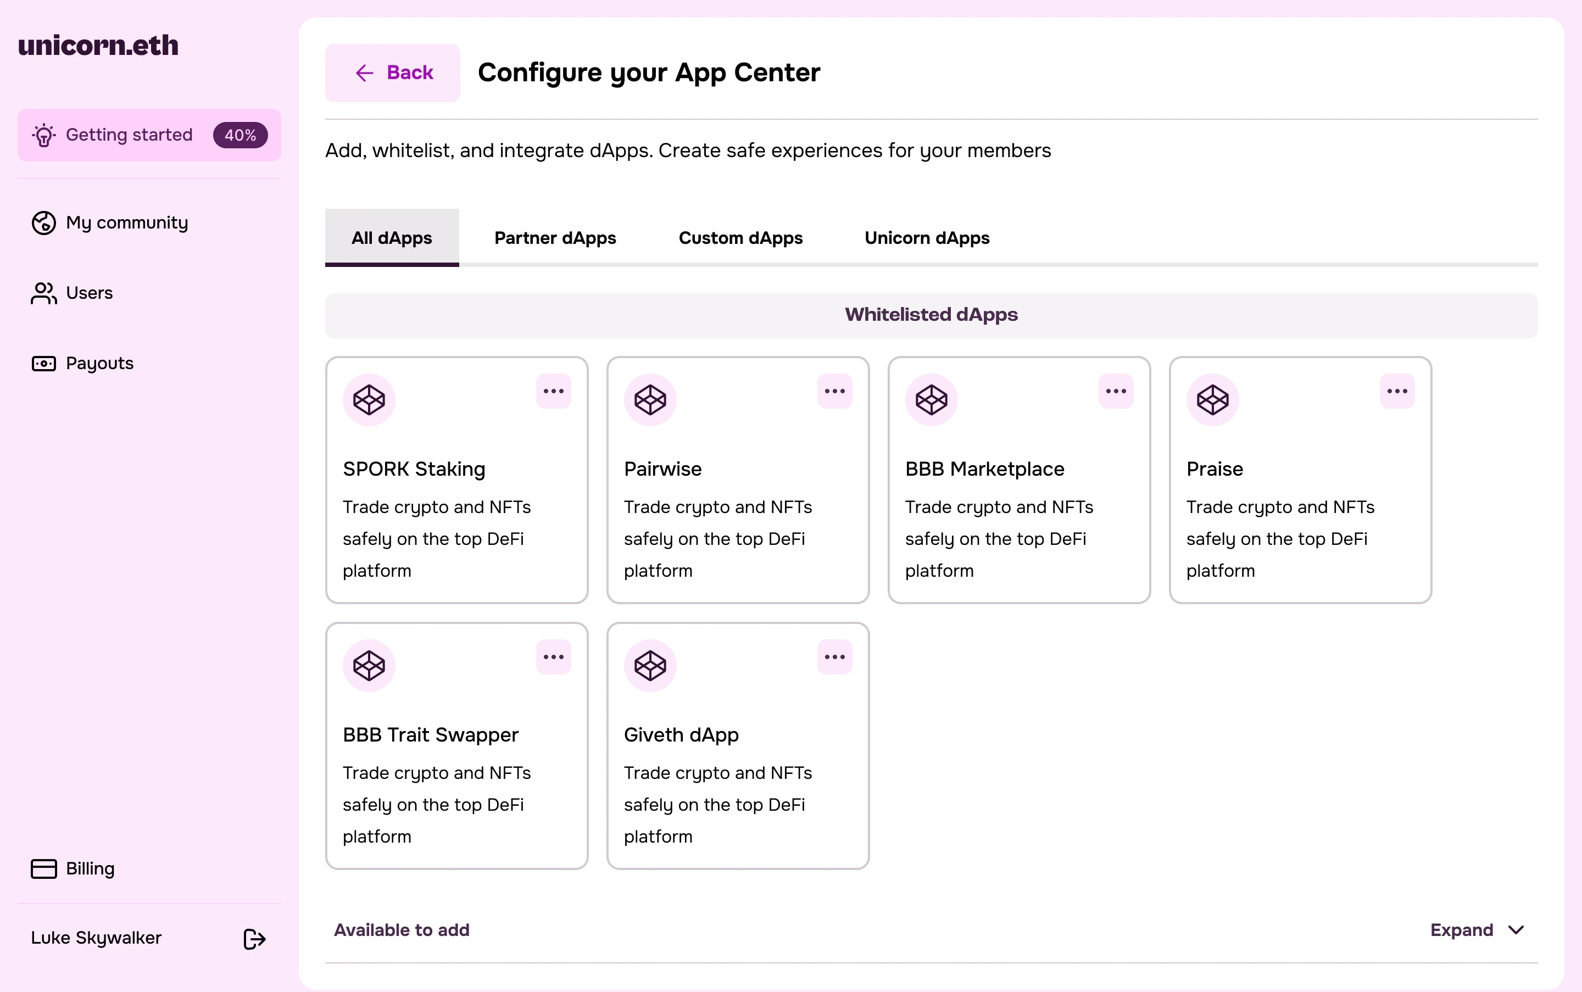
Task: Click the Payouts banknote icon
Action: click(x=44, y=364)
